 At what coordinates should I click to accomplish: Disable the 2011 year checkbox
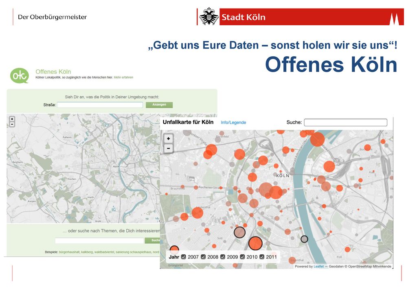[262, 257]
